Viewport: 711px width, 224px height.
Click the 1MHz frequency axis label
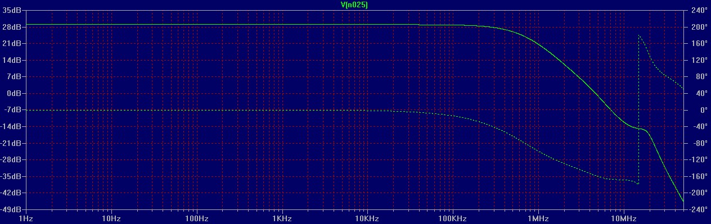[x=538, y=218]
